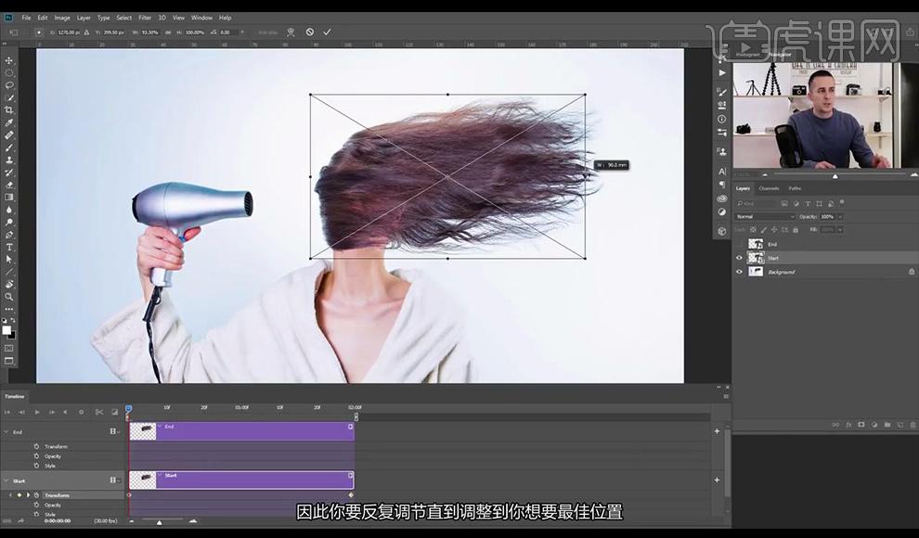Collapse the End track in timeline
This screenshot has height=538, width=919.
tap(6, 432)
